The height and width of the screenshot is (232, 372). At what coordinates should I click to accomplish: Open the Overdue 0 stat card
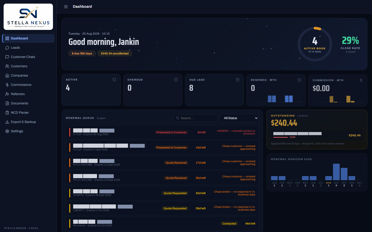pyautogui.click(x=153, y=90)
